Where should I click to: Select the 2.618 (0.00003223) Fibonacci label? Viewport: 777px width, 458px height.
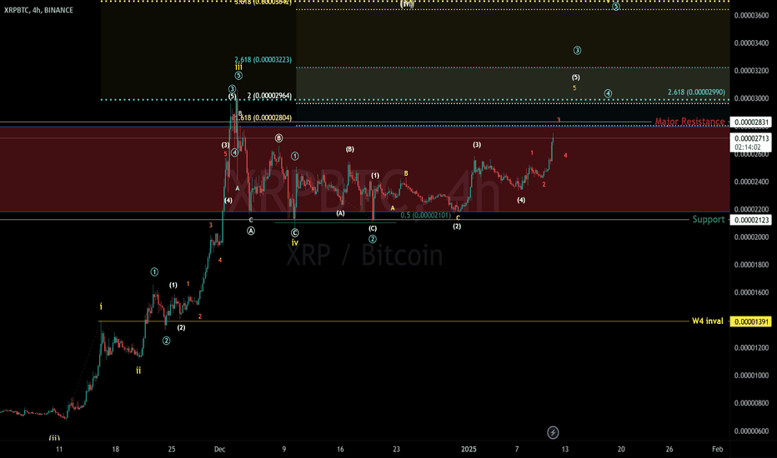pyautogui.click(x=263, y=59)
